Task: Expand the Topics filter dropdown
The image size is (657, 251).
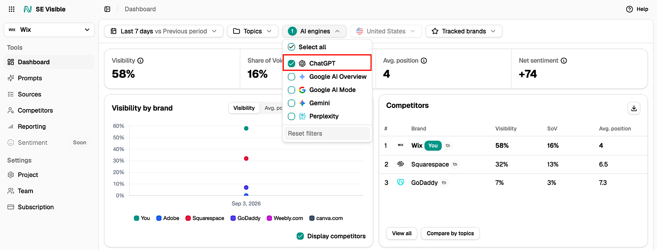Action: (x=253, y=31)
